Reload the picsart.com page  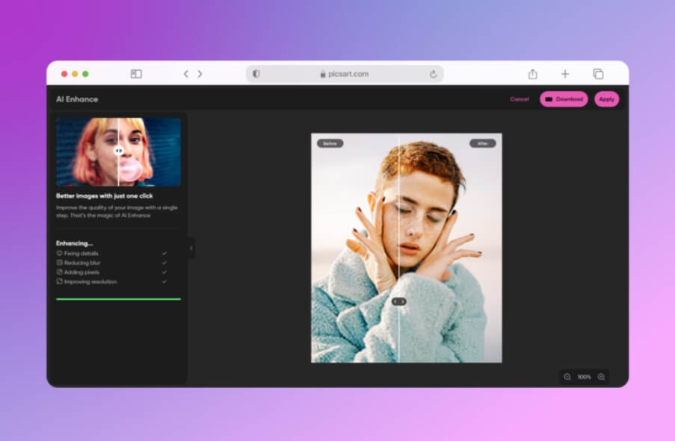433,74
